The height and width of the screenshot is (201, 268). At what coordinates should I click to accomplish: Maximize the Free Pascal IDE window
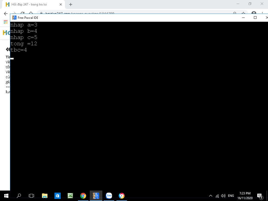pyautogui.click(x=255, y=18)
